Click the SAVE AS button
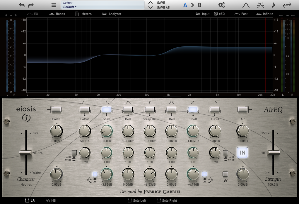 [163, 8]
